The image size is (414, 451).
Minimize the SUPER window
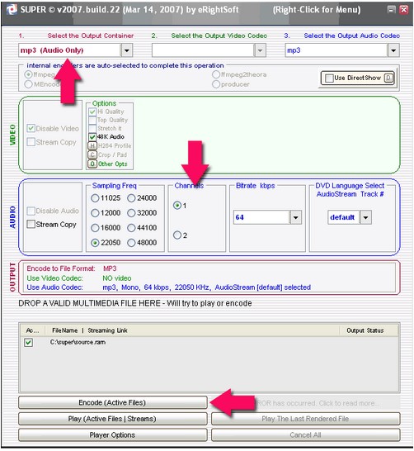point(391,10)
